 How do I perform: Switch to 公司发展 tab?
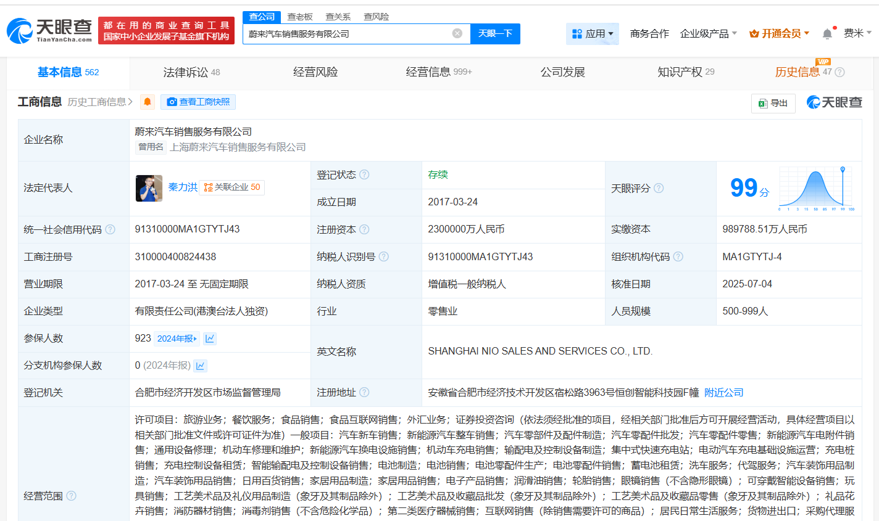point(562,72)
